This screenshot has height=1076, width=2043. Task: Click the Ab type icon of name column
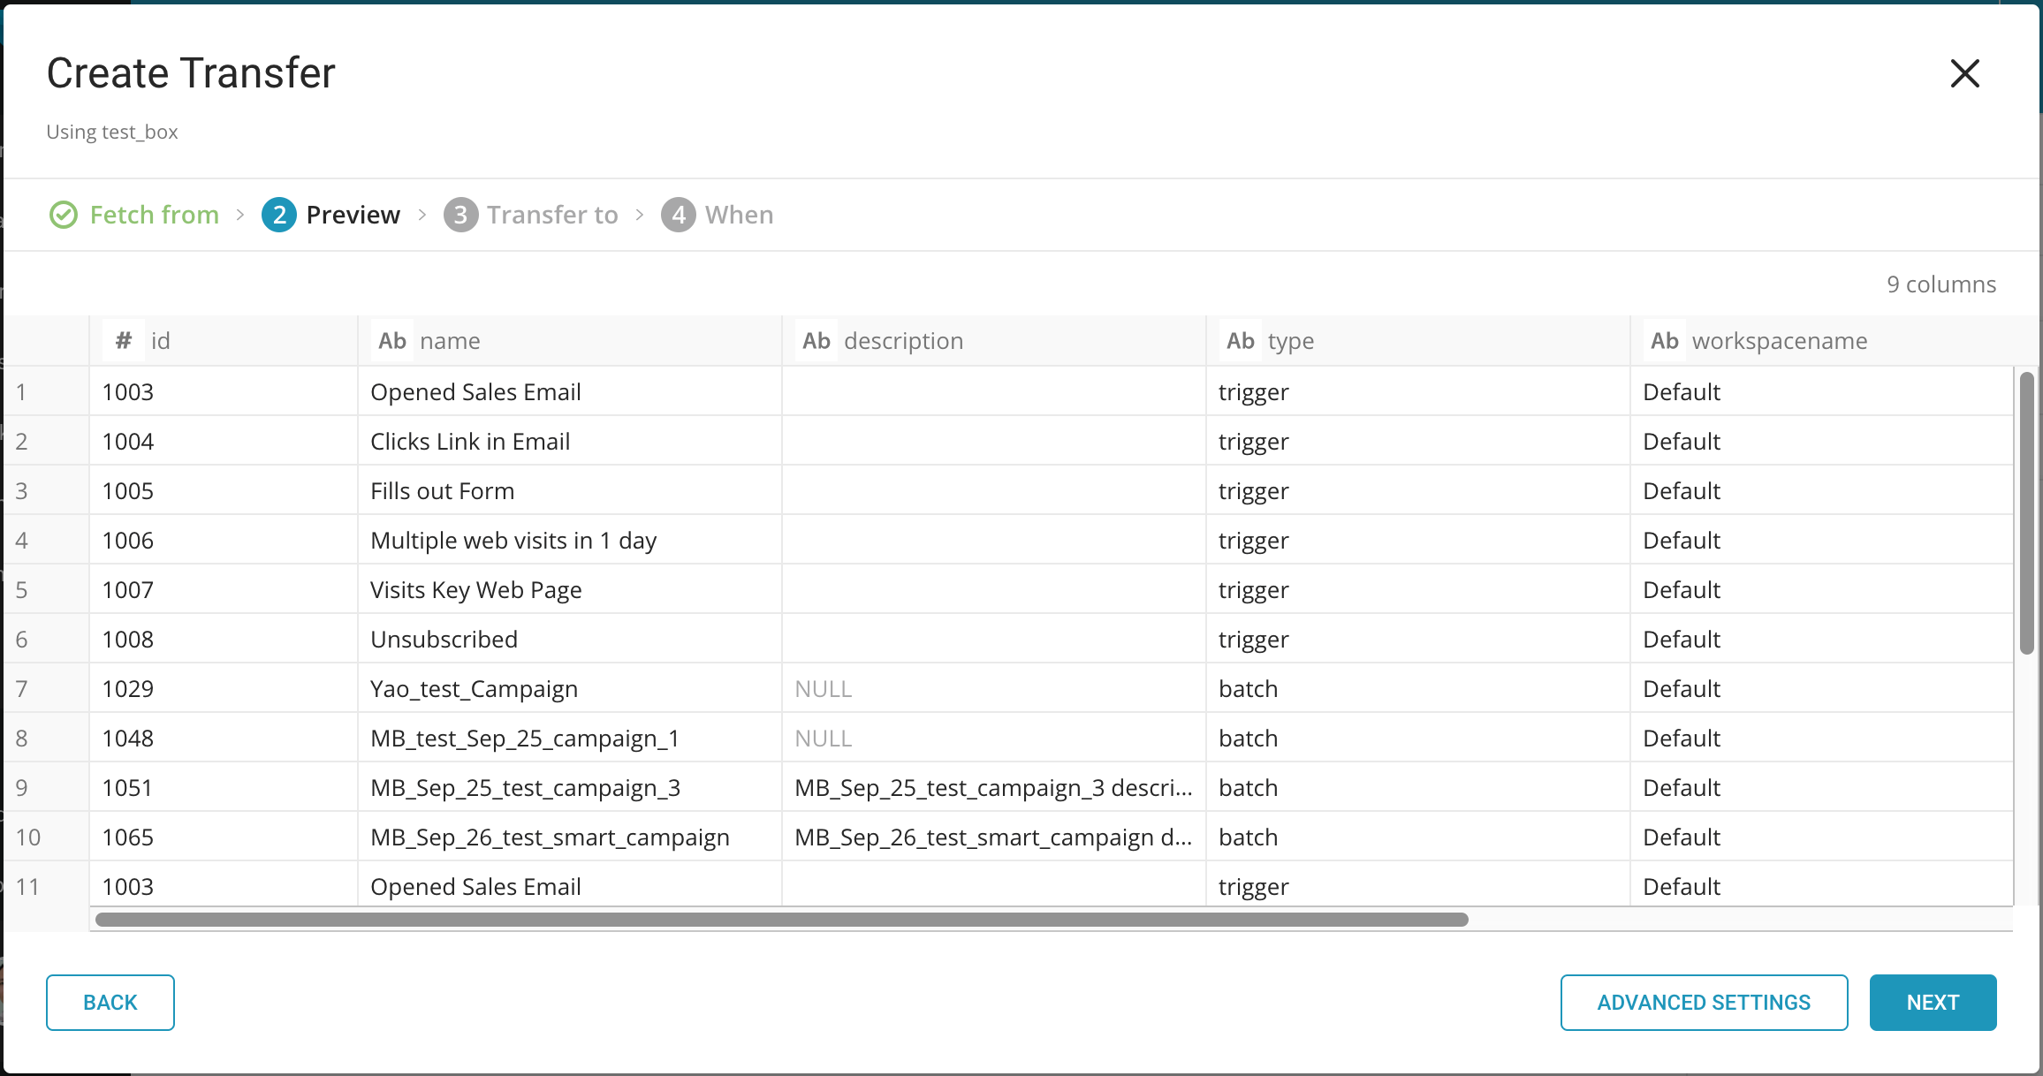pyautogui.click(x=392, y=341)
